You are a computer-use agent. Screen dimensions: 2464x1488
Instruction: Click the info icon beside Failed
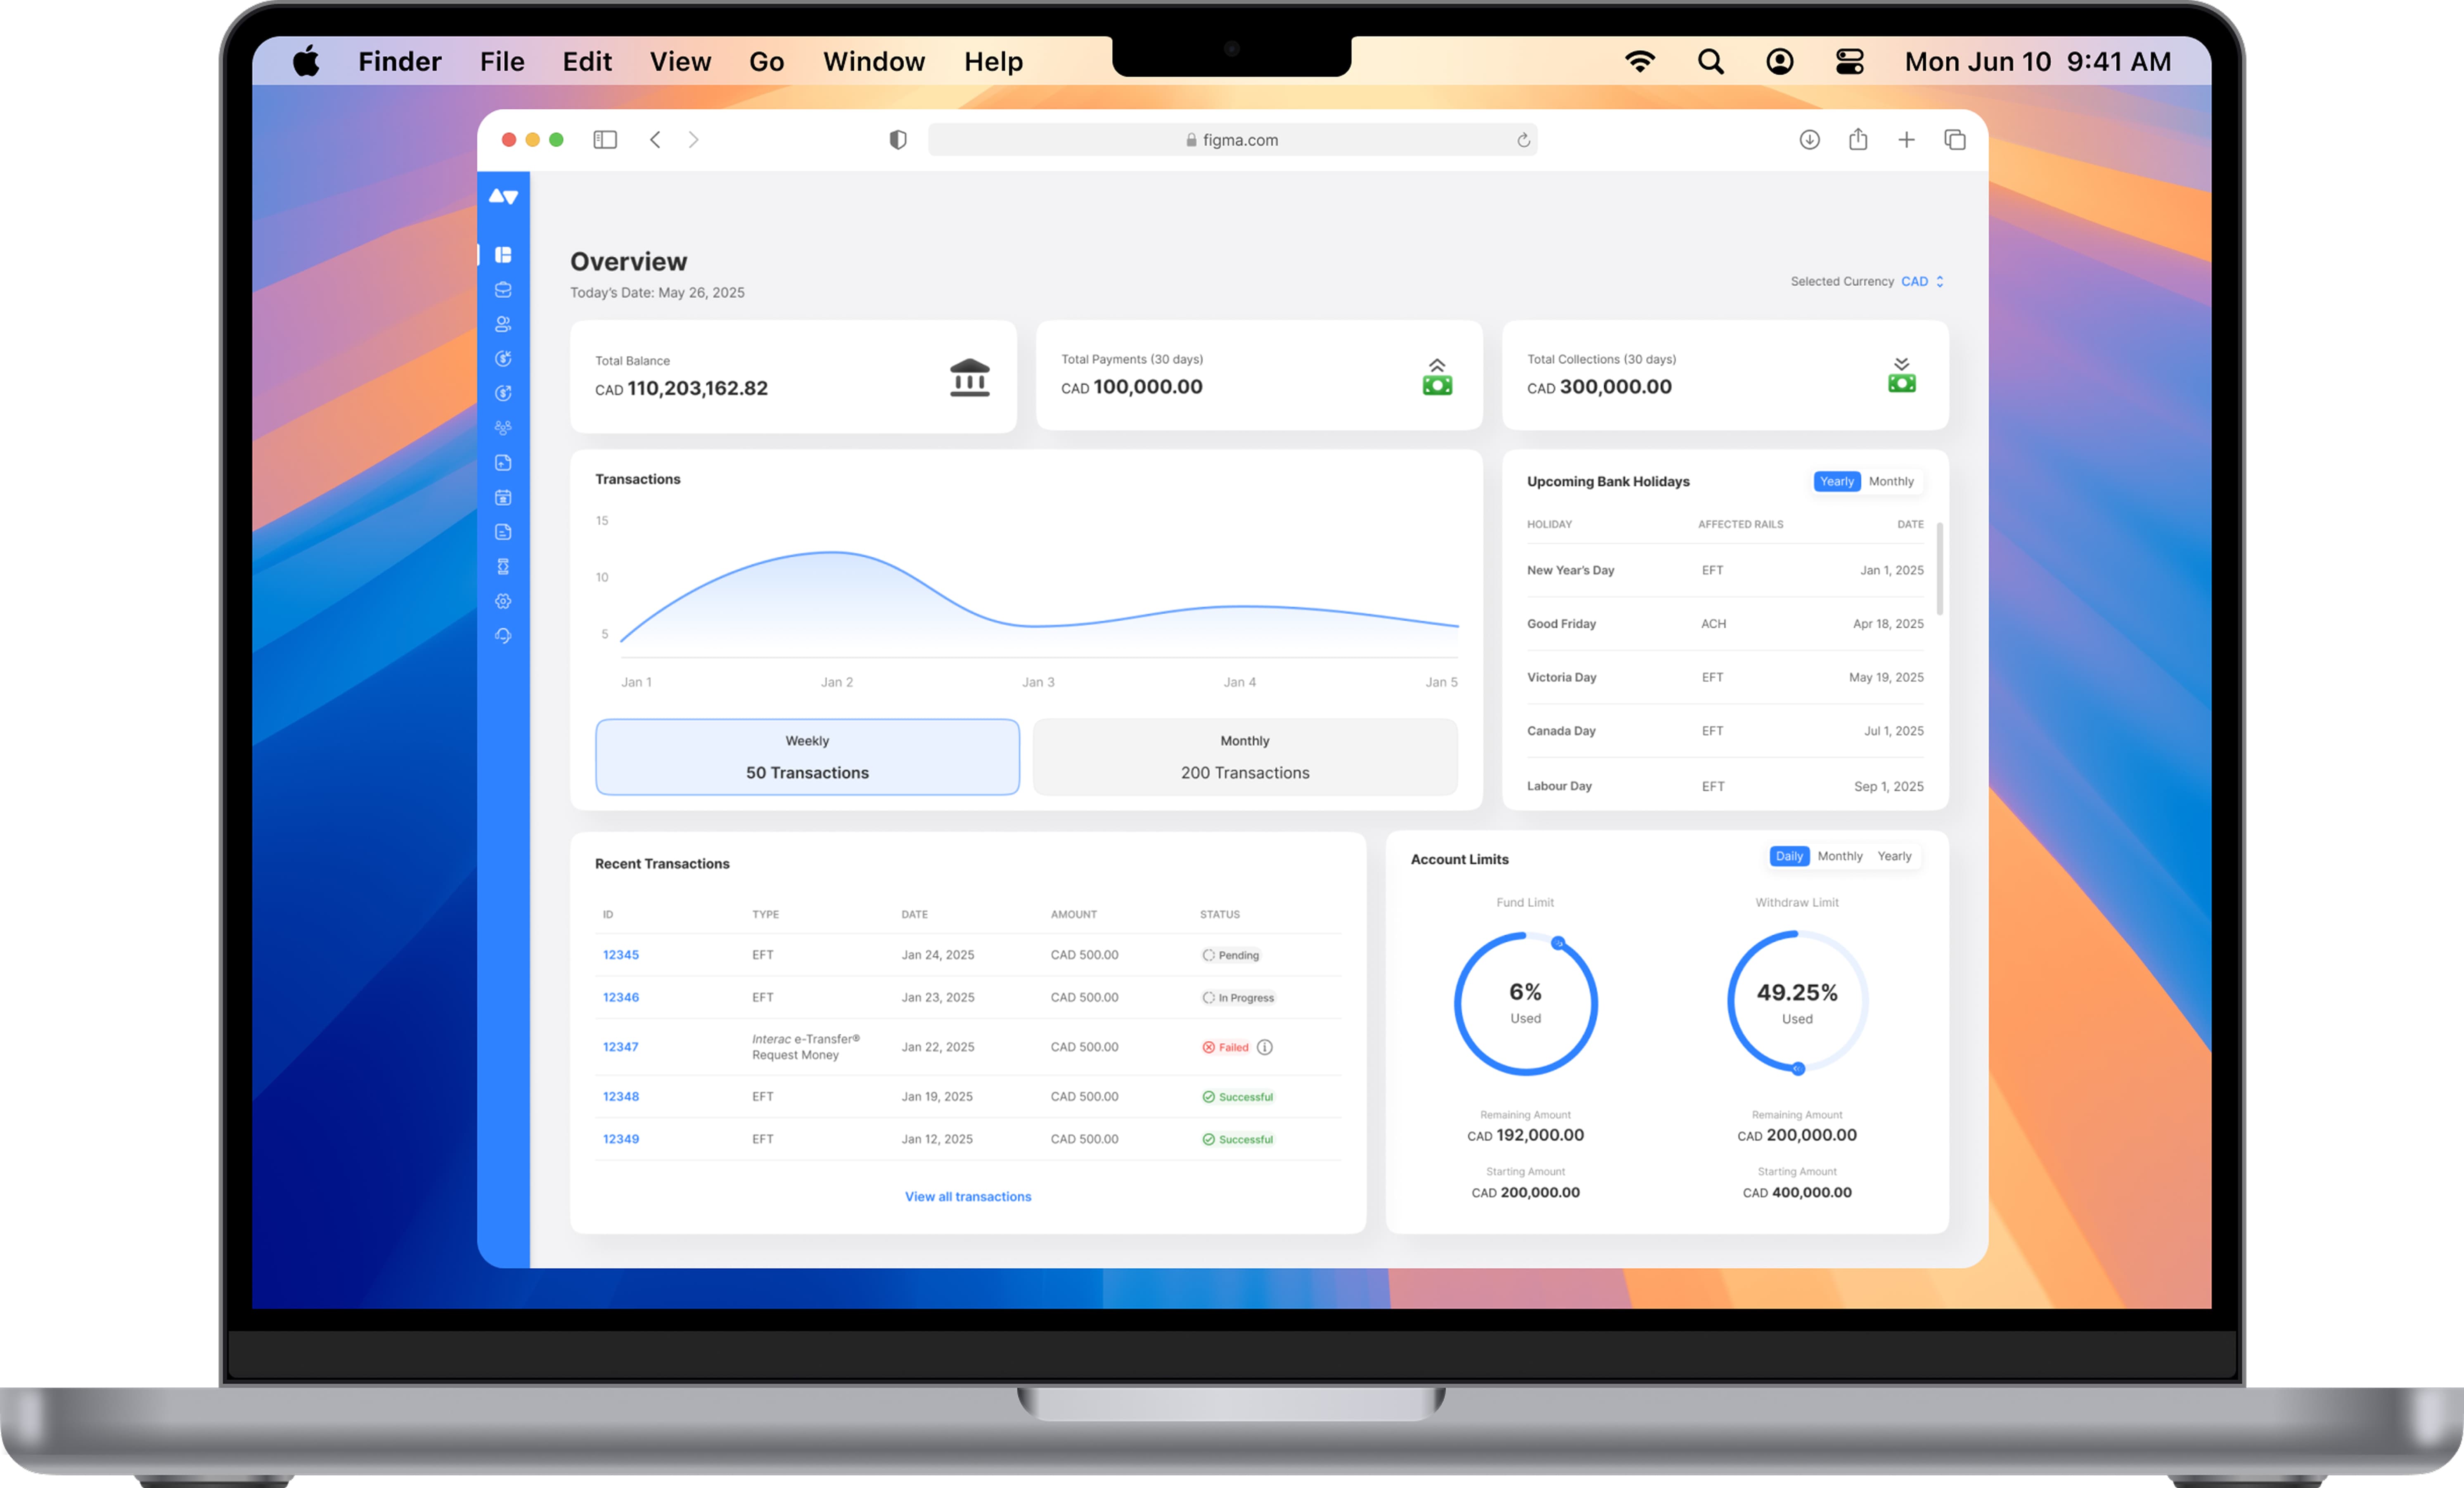click(x=1264, y=1047)
